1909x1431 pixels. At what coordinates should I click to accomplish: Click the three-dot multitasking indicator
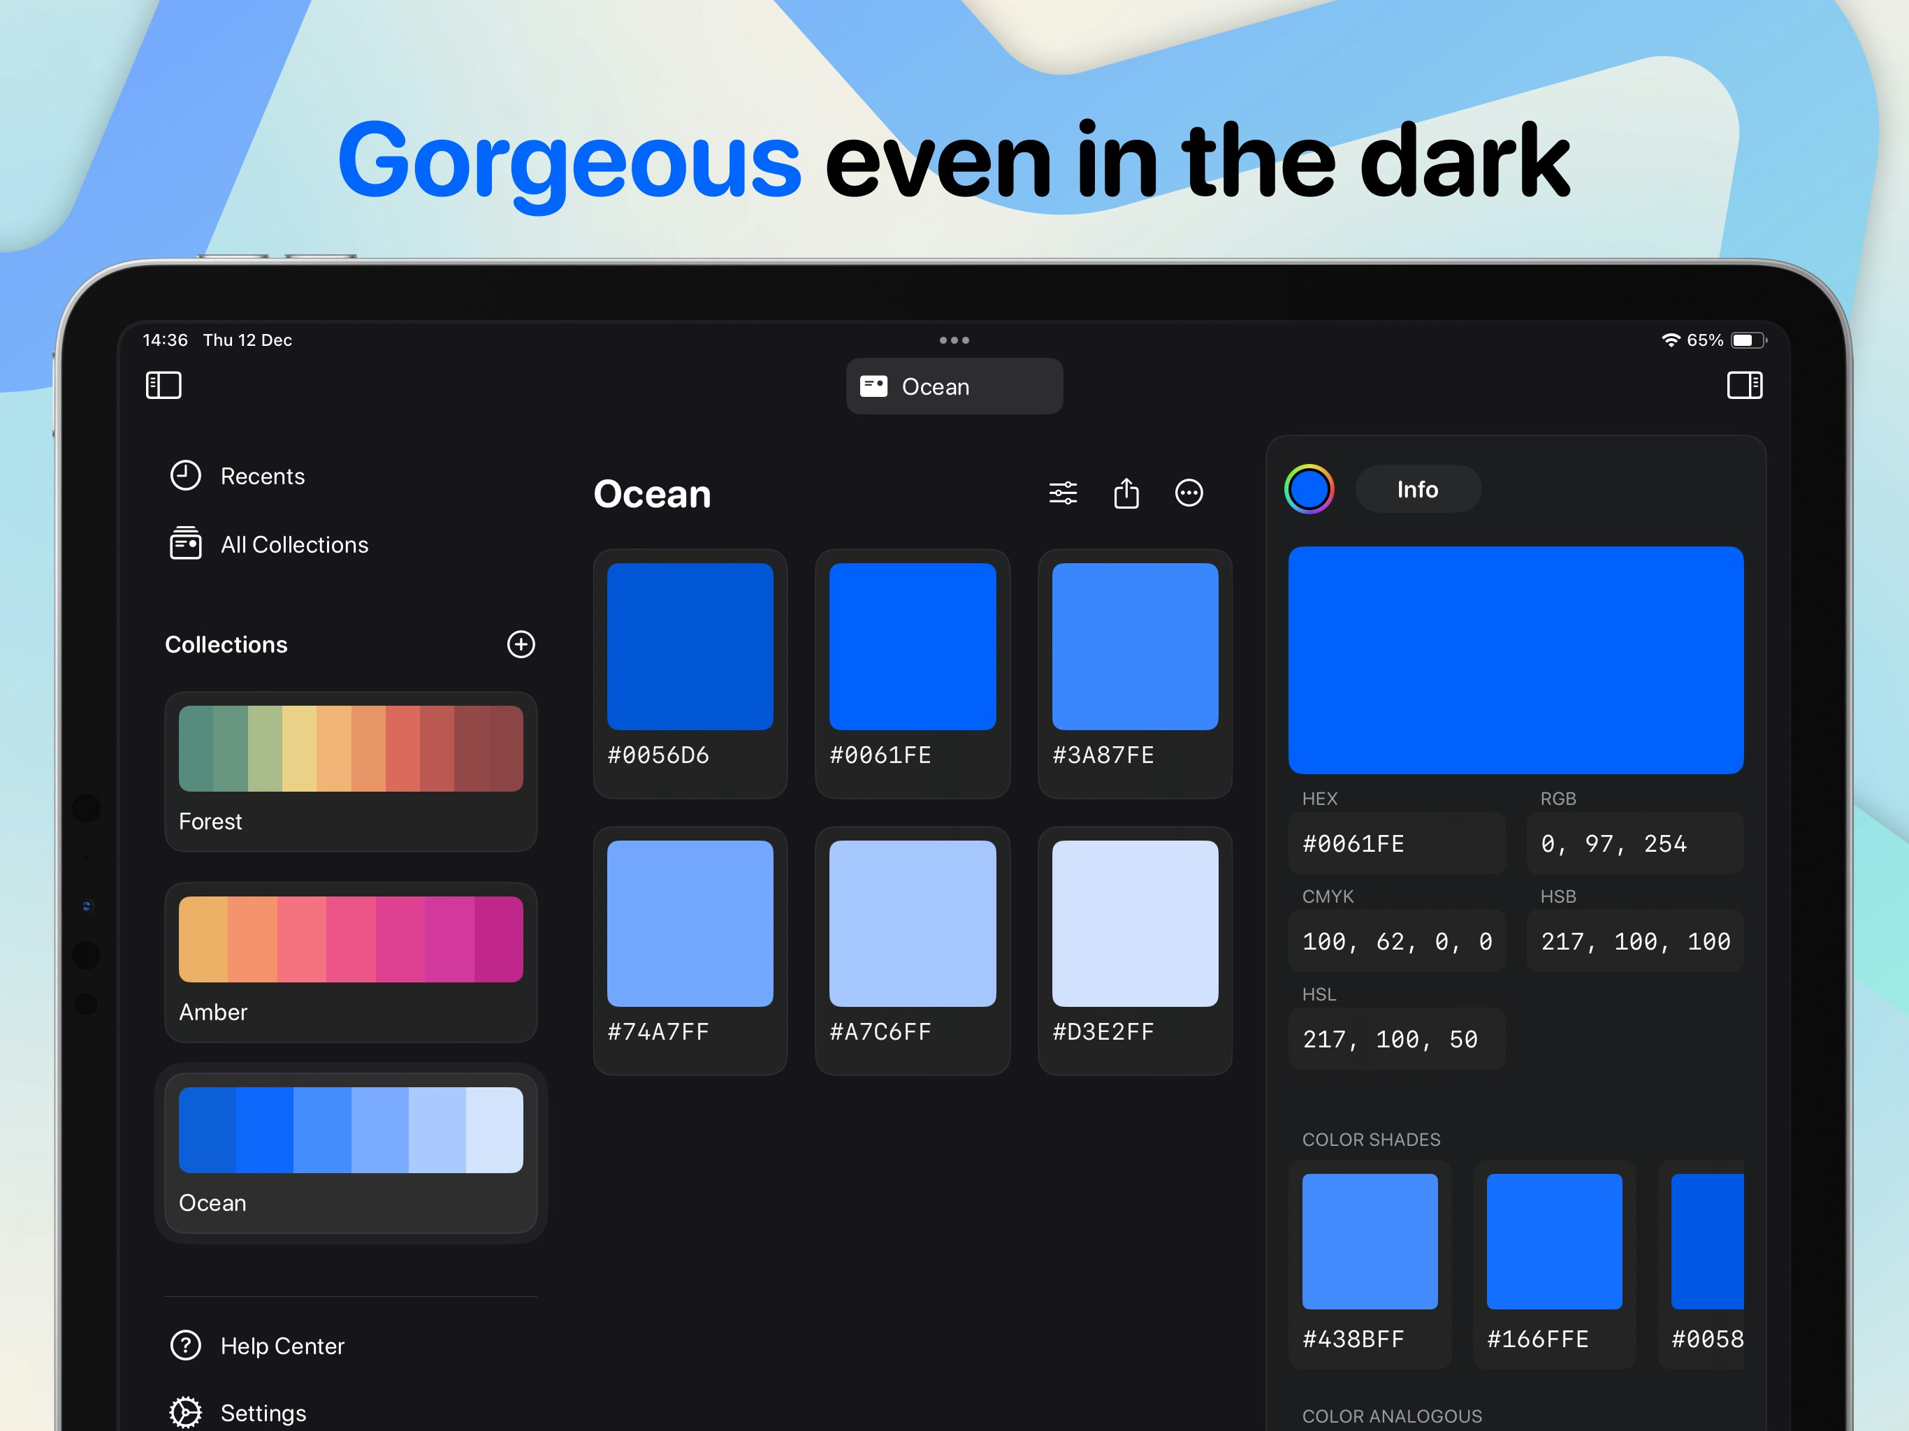pos(954,340)
